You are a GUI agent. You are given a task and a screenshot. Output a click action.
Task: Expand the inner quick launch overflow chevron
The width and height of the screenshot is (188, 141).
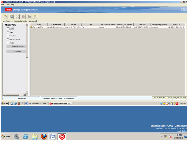coord(22,103)
